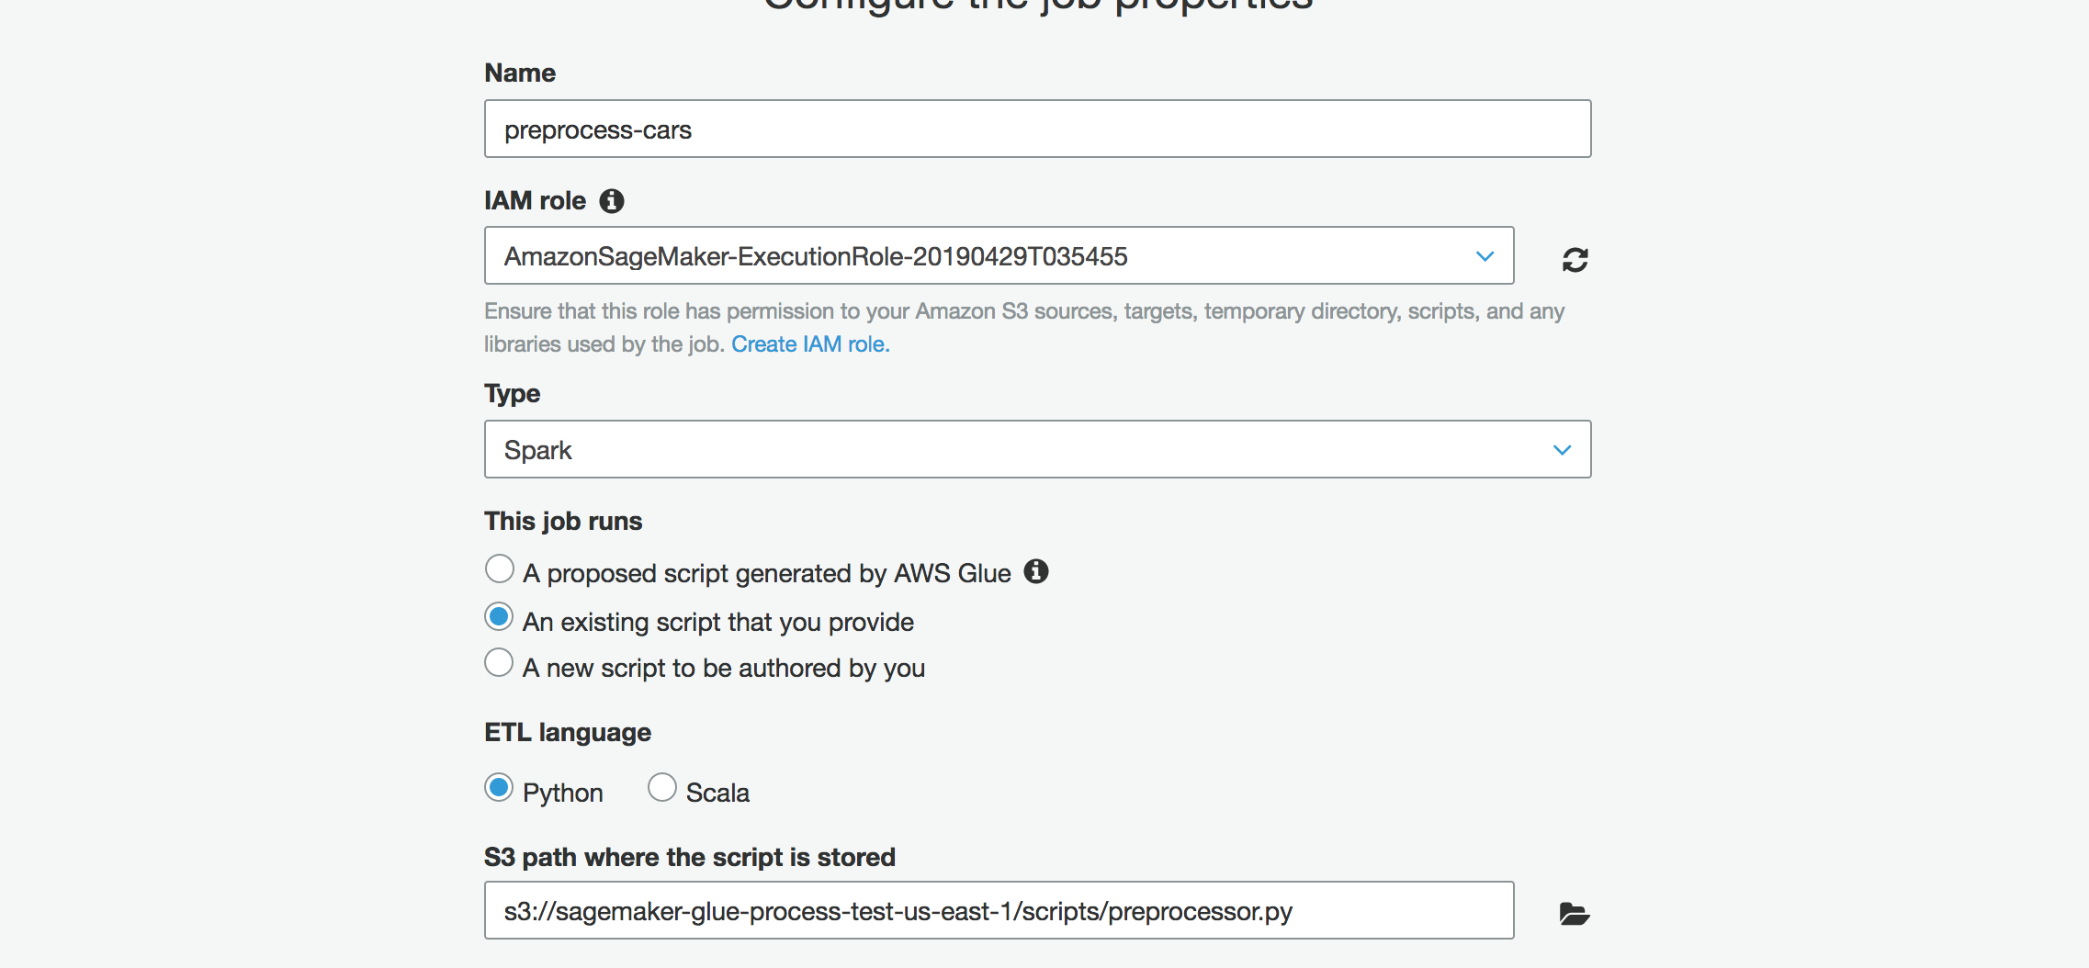Pick 'A new script to be authored by you'
The width and height of the screenshot is (2089, 968).
[x=500, y=663]
